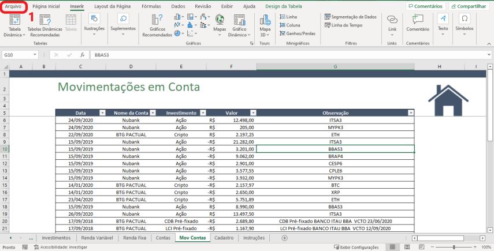Insert a column or bar chart
The image size is (494, 251).
[x=179, y=17]
